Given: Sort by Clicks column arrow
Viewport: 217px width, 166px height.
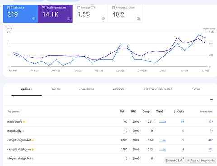Looking at the screenshot, I should 175,112.
